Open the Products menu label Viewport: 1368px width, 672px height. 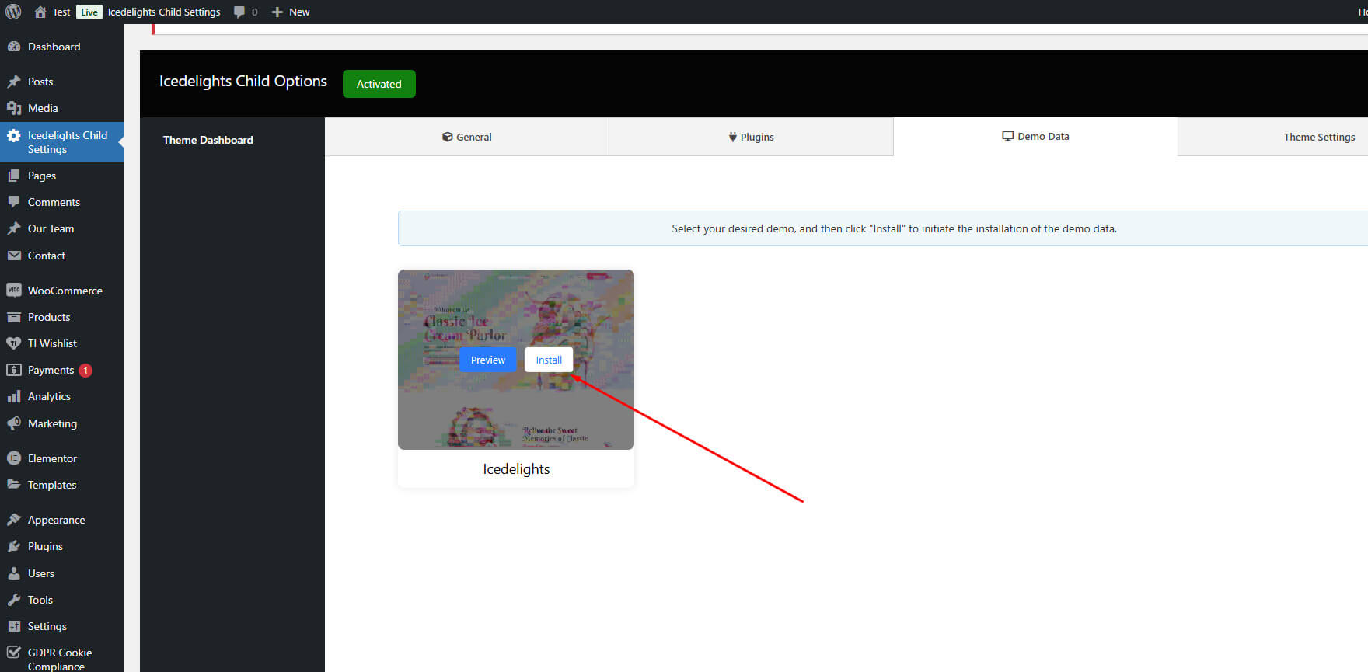49,317
